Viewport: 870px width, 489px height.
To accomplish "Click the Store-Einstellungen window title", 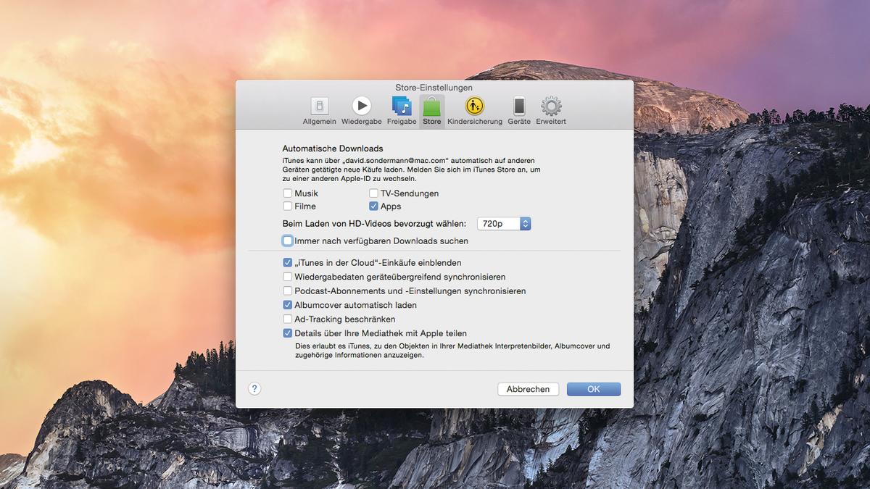I will coord(434,88).
